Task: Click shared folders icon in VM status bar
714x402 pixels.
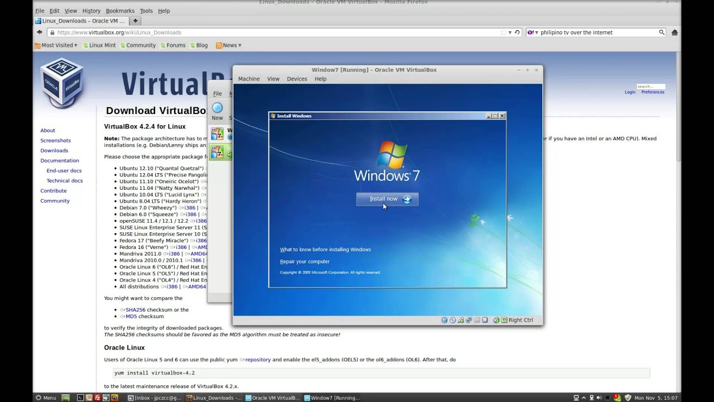Action: 477,320
